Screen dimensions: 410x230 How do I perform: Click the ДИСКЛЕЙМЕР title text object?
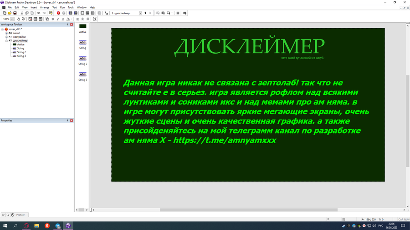point(250,47)
